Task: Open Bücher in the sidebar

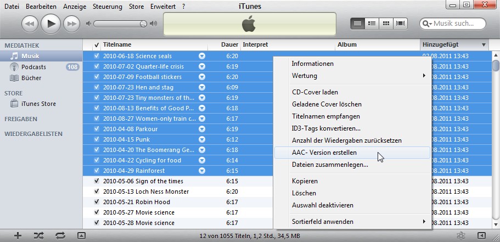Action: pos(41,78)
